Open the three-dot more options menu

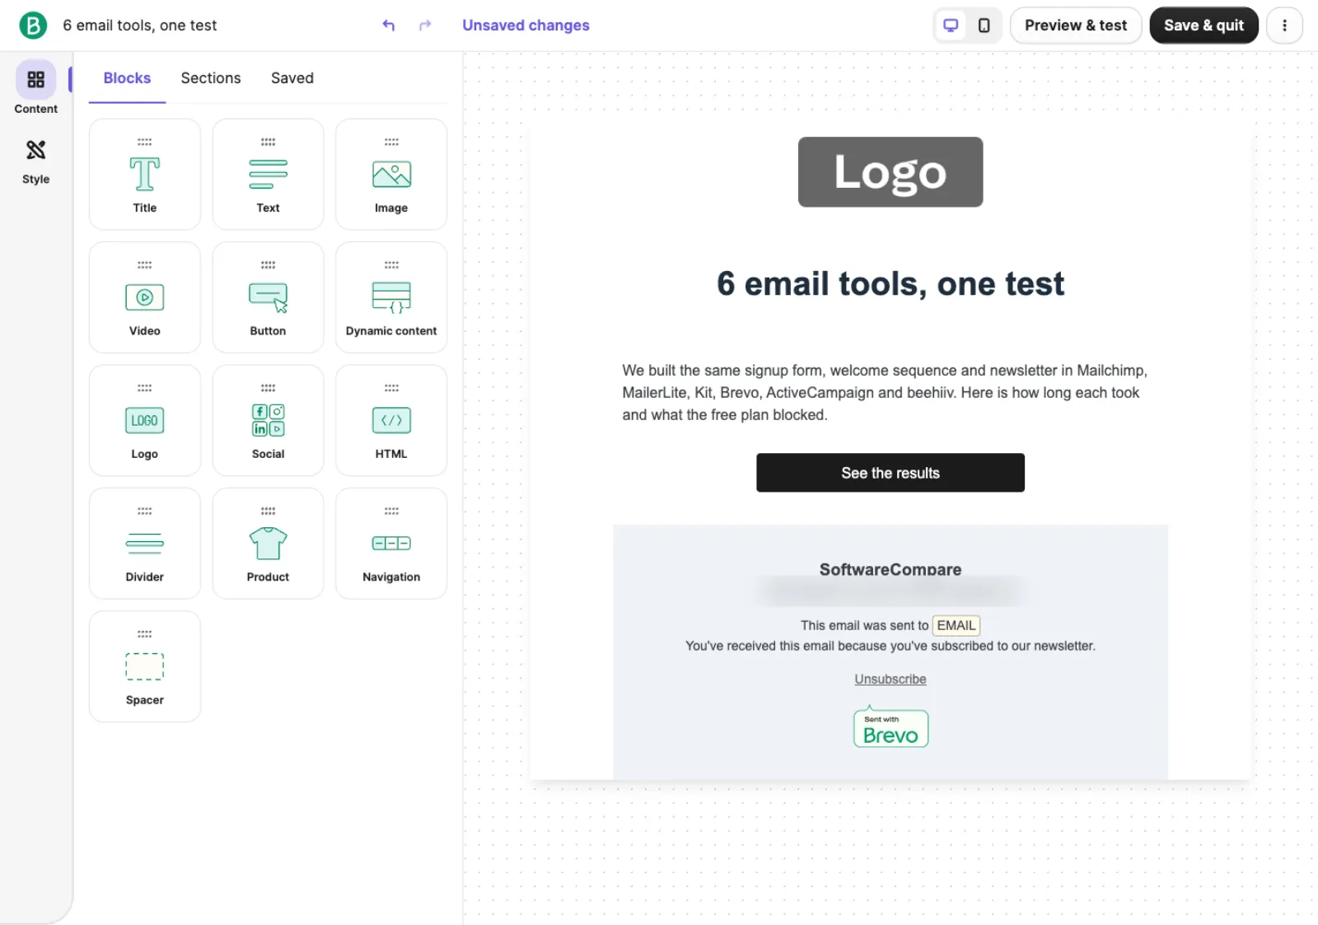pos(1284,26)
